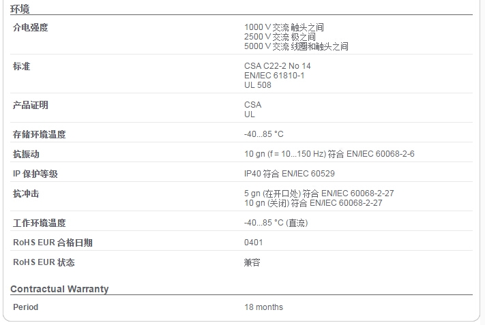Click the 18 months warranty period value
Screen dimensions: 485x325
point(263,307)
